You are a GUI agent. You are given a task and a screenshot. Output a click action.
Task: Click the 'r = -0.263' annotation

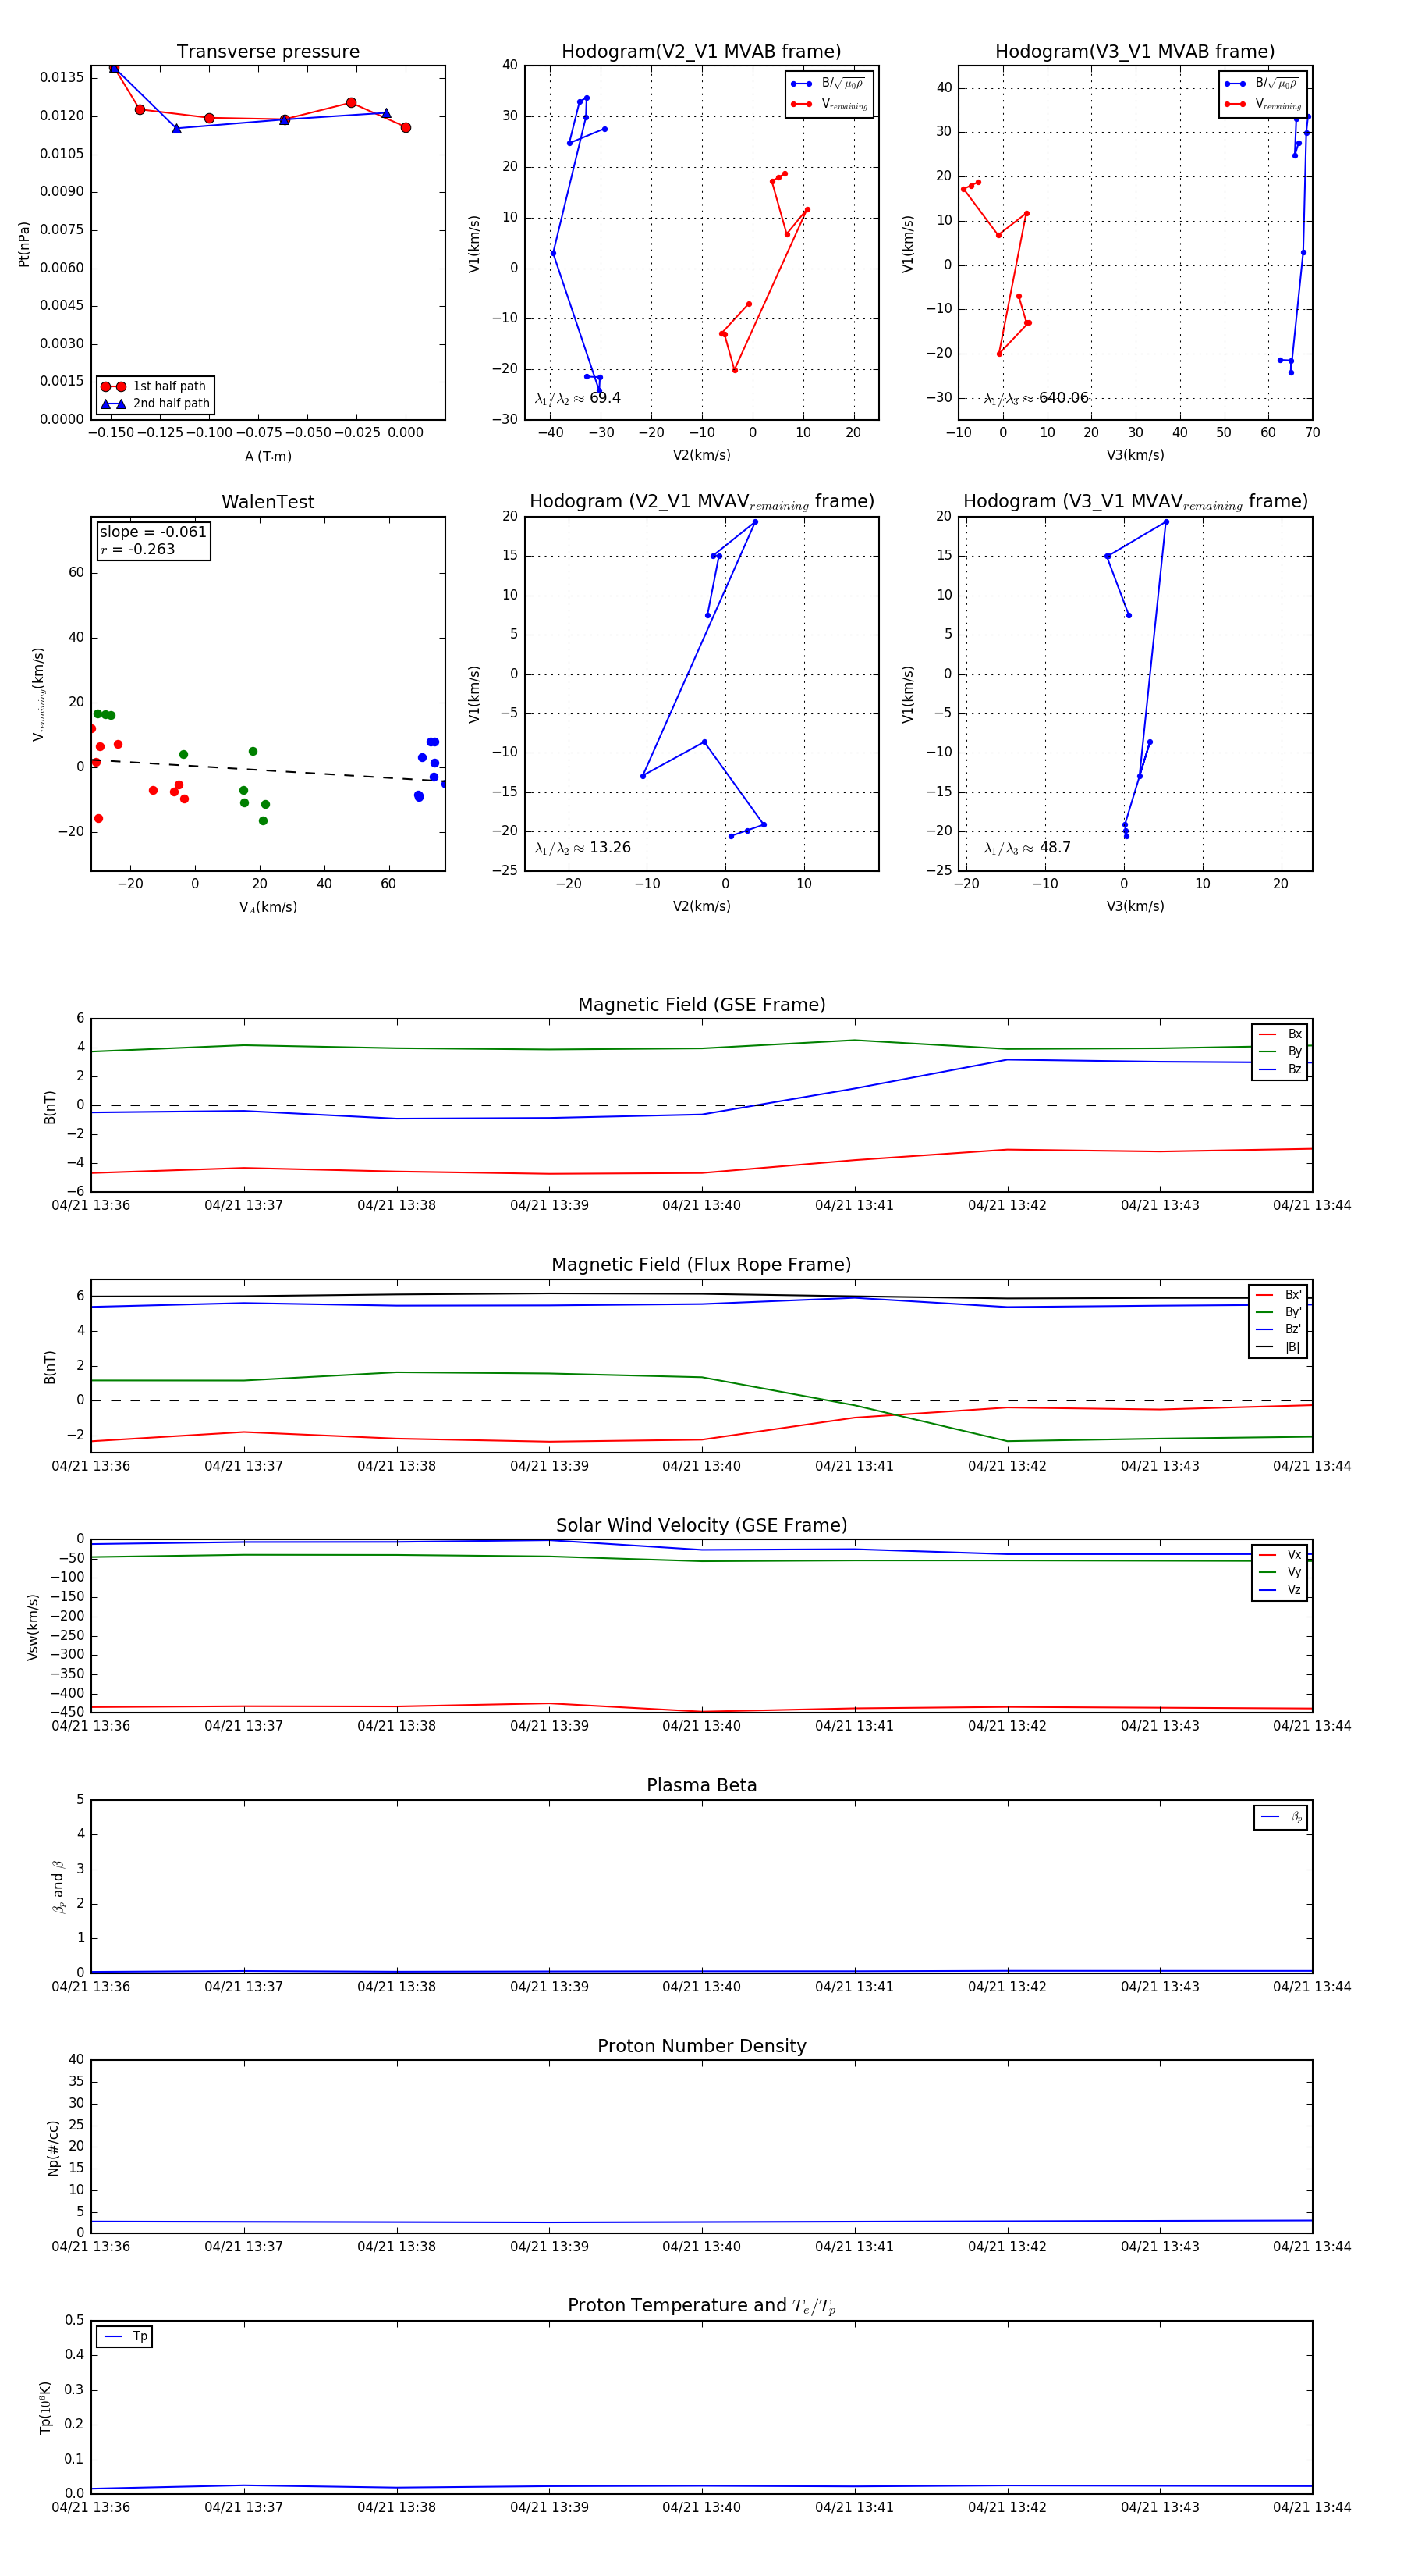pos(138,549)
